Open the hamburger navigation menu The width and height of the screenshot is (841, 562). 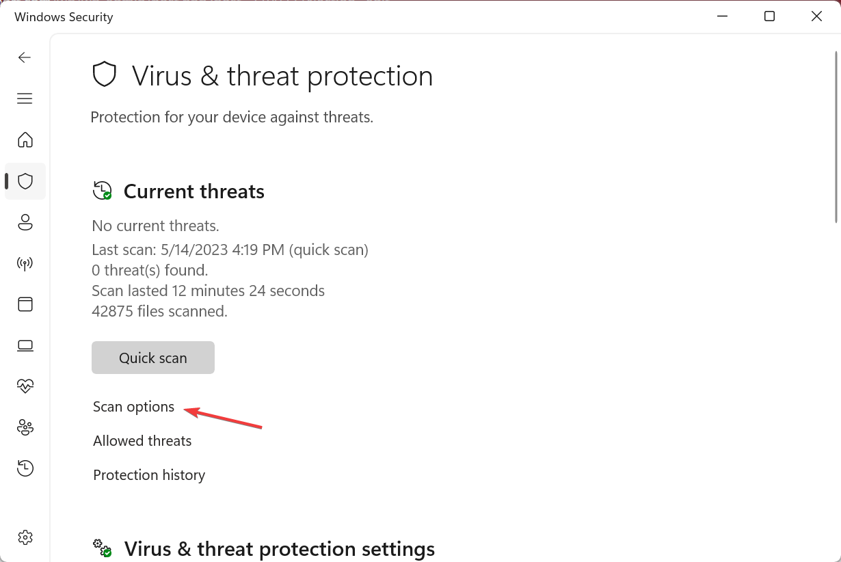(x=25, y=99)
